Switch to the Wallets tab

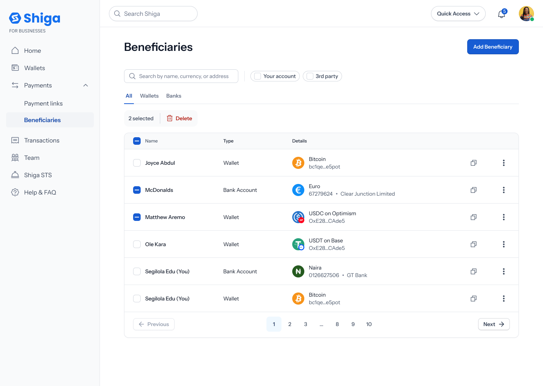click(x=149, y=96)
